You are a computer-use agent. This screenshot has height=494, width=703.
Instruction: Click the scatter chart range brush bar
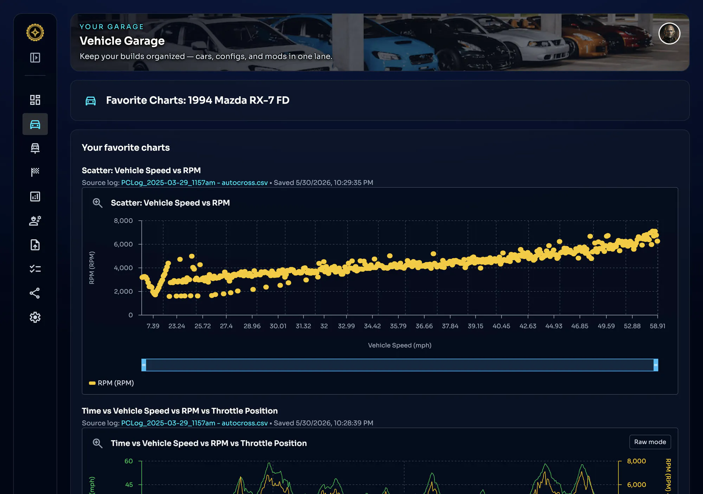(x=400, y=365)
